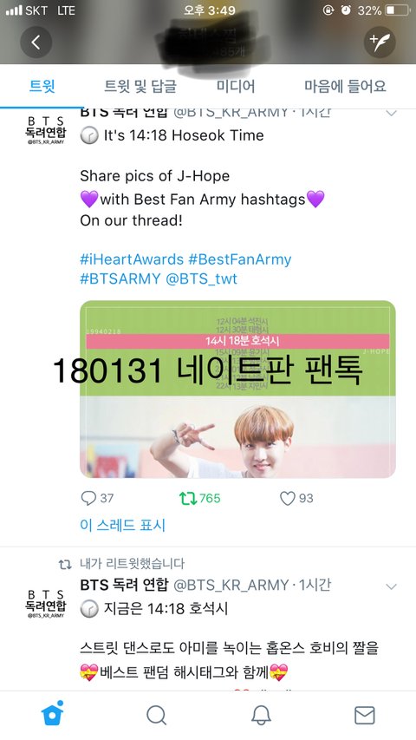Open the #BestFanArmy hashtag link
This screenshot has height=740, width=416.
[239, 259]
